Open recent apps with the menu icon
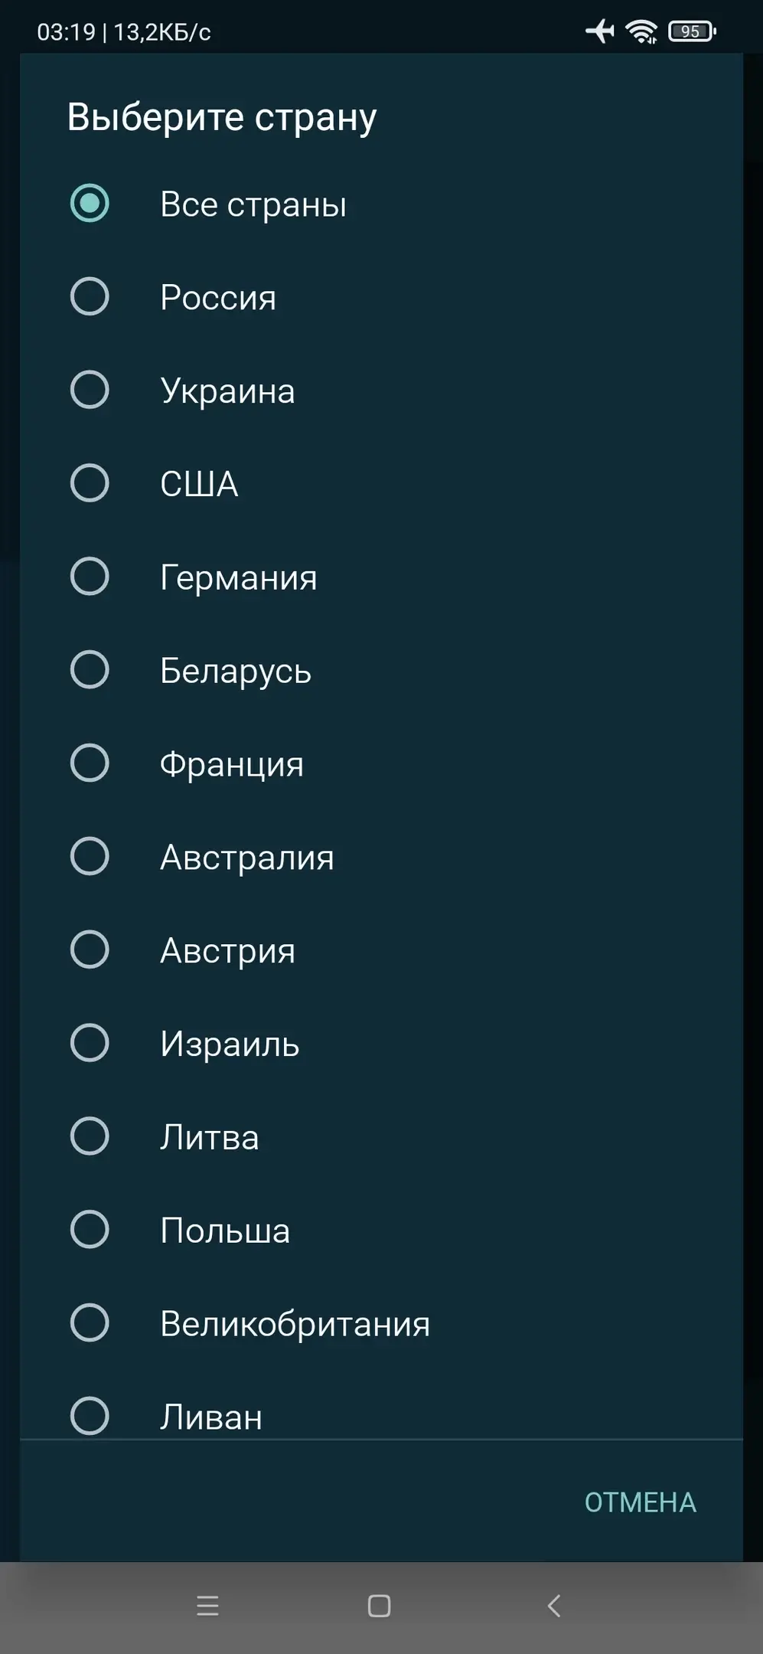Screen dimensions: 763x1654 coord(207,1606)
